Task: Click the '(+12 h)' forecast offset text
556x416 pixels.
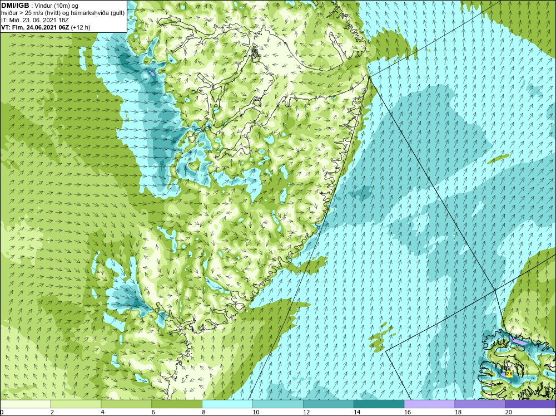Action: [x=81, y=27]
